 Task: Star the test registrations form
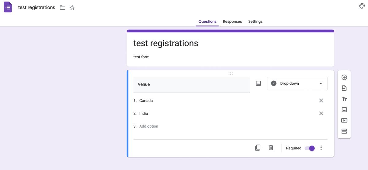click(x=72, y=8)
